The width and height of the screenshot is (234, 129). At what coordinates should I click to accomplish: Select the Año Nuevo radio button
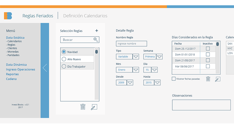pyautogui.click(x=64, y=59)
